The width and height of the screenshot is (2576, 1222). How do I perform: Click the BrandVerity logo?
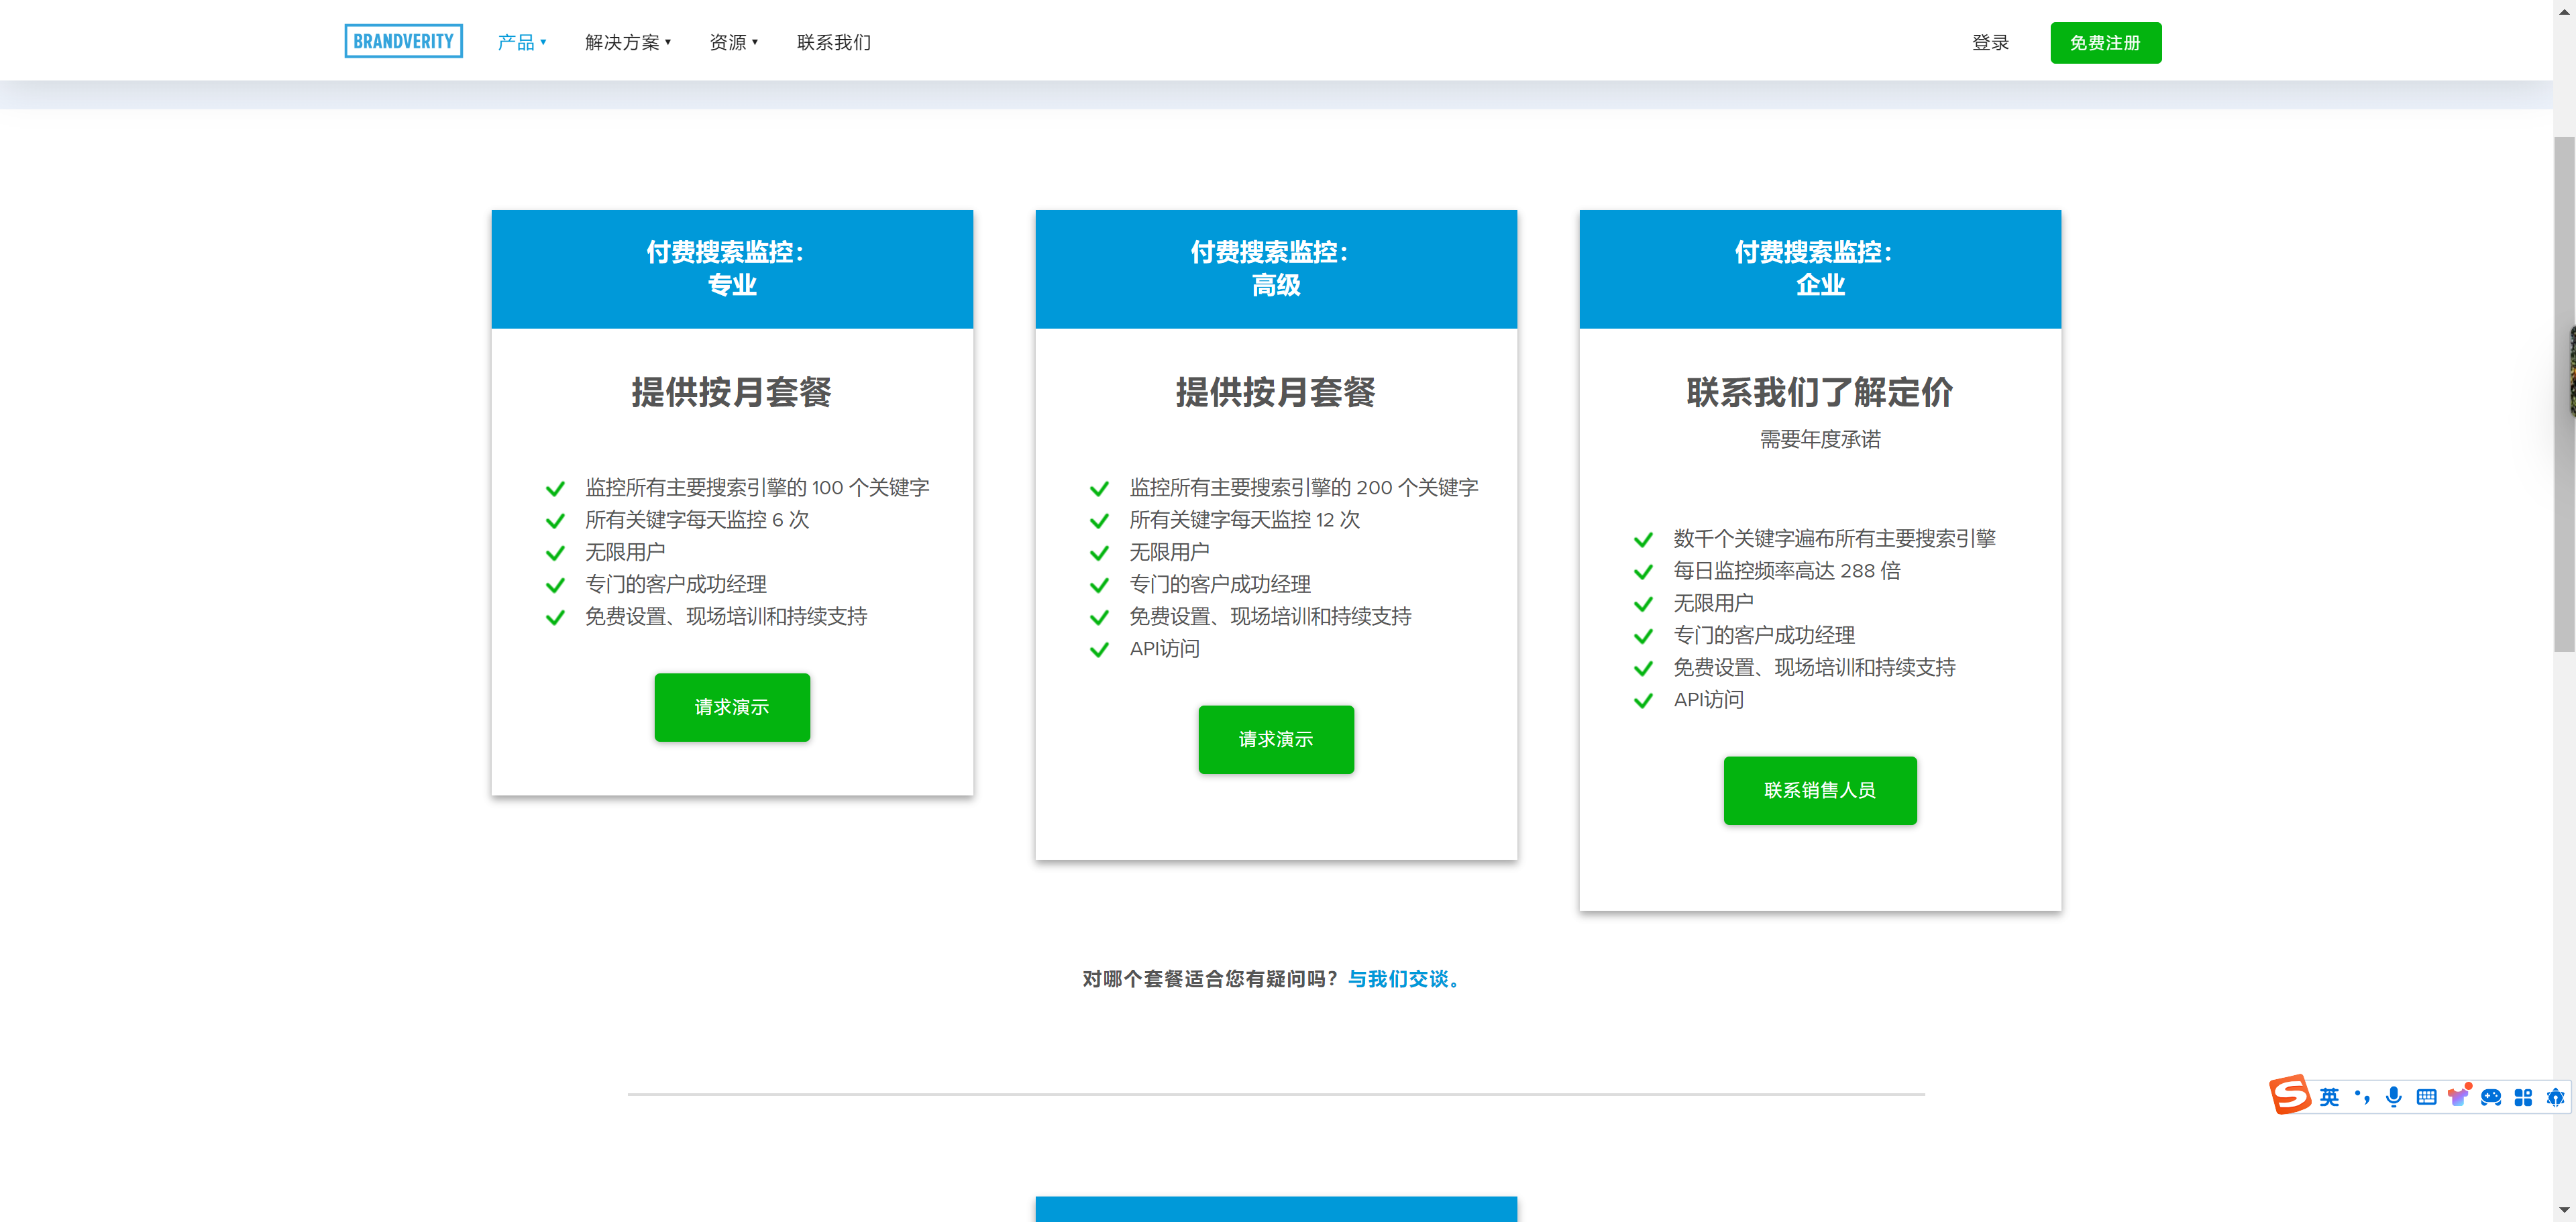pyautogui.click(x=403, y=41)
